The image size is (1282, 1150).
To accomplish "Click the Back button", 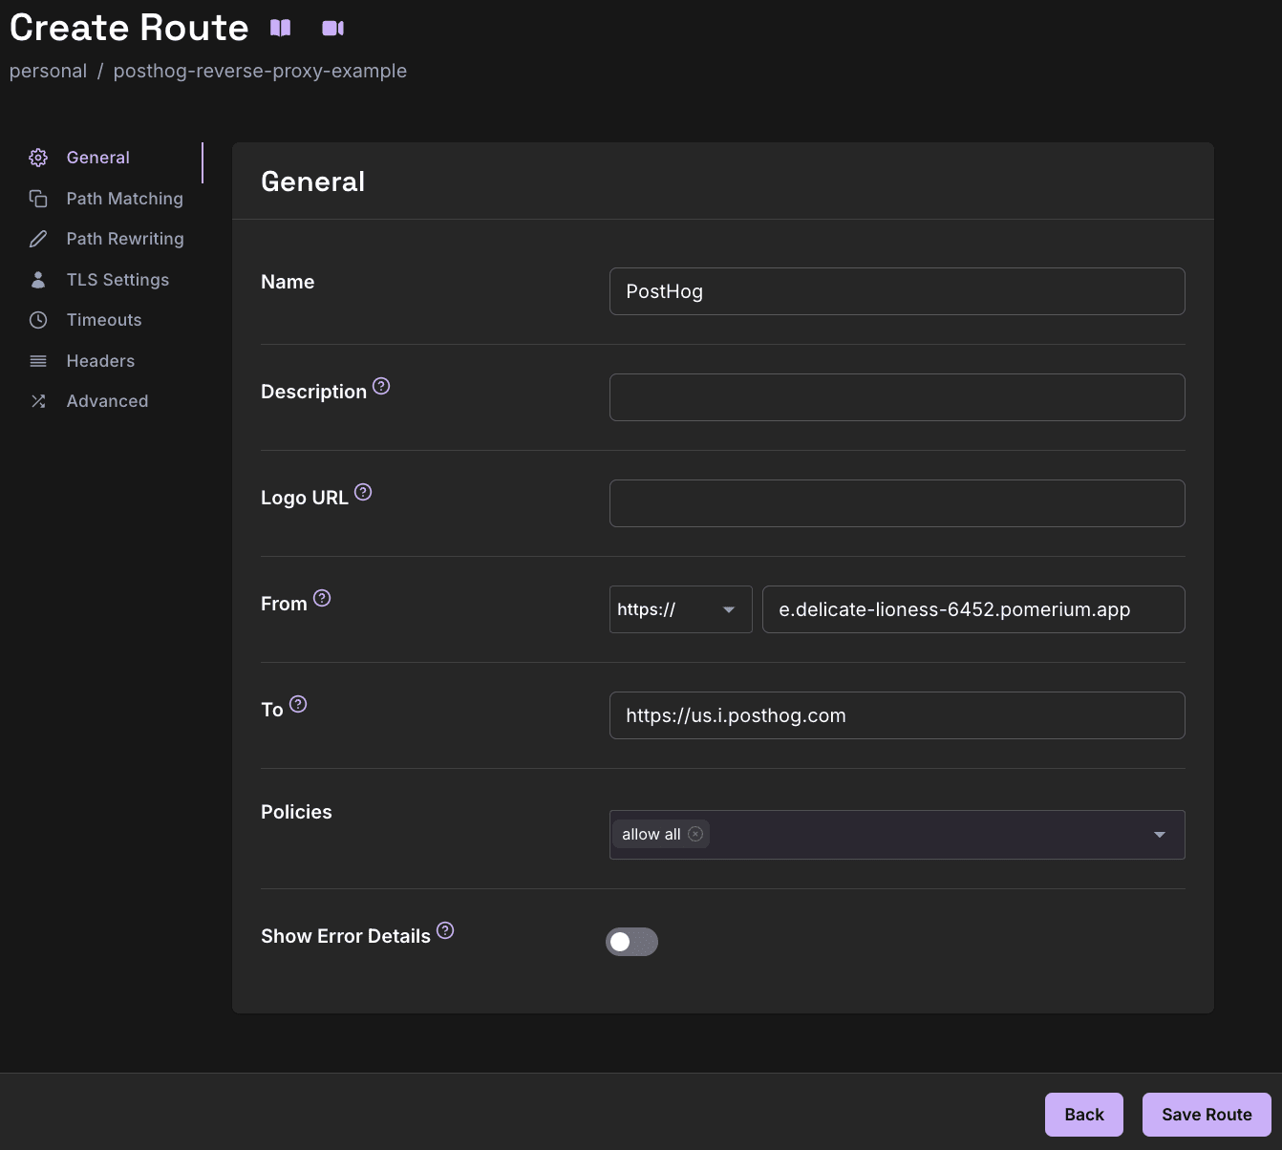I will [x=1084, y=1115].
